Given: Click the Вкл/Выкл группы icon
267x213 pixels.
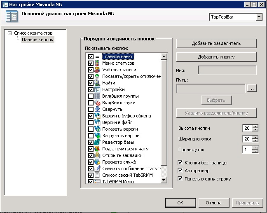Looking at the screenshot, I should tap(97, 96).
